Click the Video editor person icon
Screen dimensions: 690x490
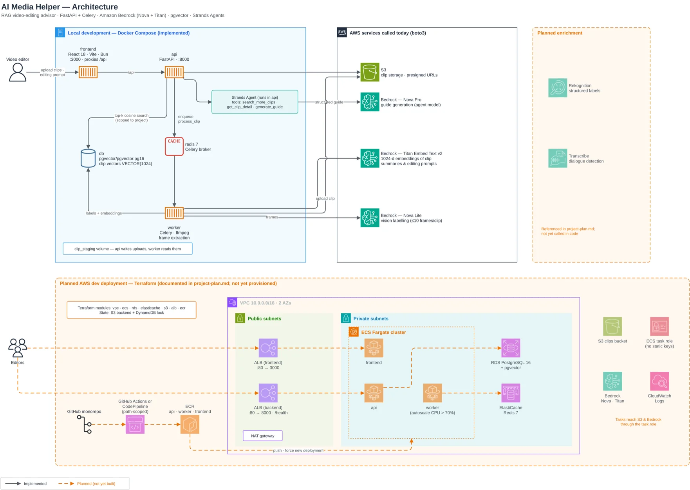[18, 72]
